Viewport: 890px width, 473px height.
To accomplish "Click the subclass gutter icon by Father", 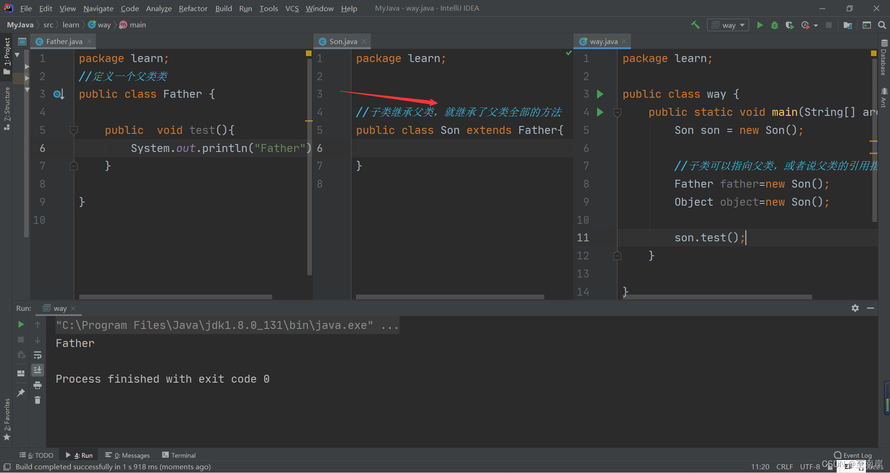I will [58, 95].
